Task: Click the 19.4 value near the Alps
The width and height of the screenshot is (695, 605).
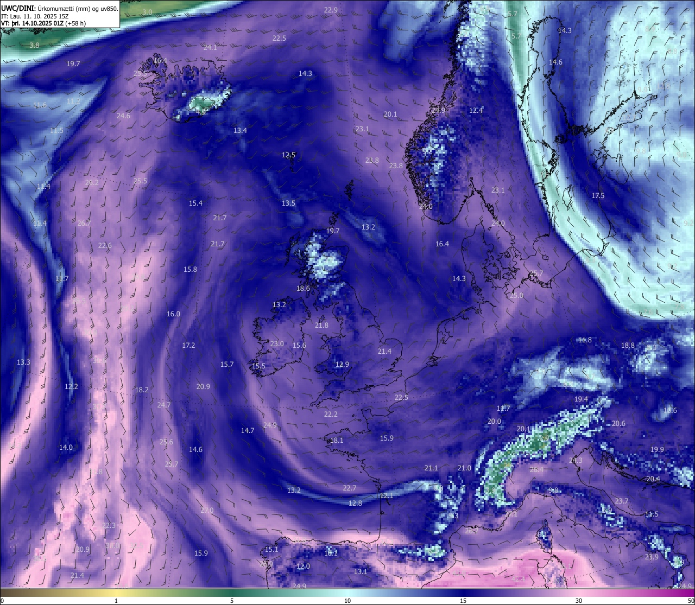Action: point(581,399)
